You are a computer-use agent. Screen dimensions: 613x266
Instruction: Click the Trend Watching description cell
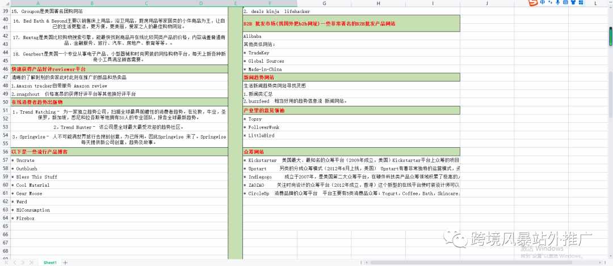(x=119, y=115)
